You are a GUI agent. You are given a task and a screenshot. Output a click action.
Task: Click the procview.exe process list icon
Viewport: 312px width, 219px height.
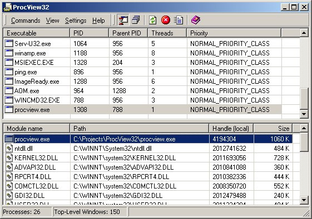[x=9, y=110]
